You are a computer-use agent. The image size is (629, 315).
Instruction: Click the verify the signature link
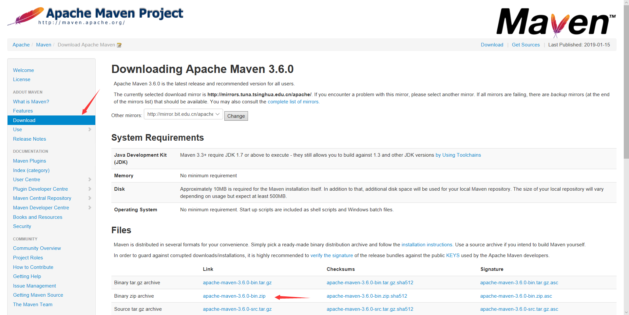[x=332, y=255]
